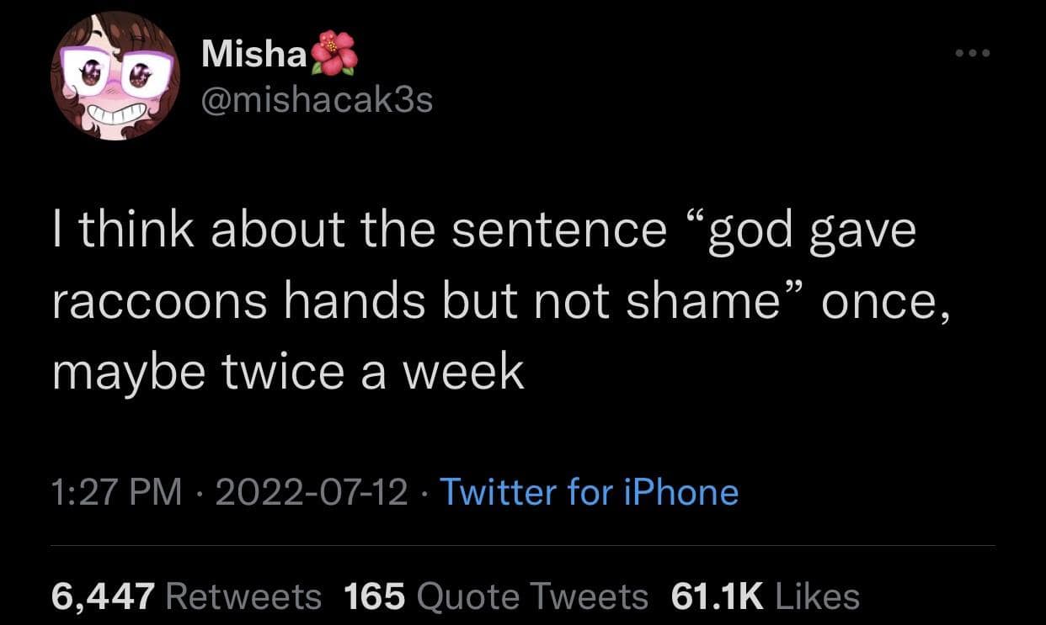Show who Likes this tweet

tap(816, 596)
